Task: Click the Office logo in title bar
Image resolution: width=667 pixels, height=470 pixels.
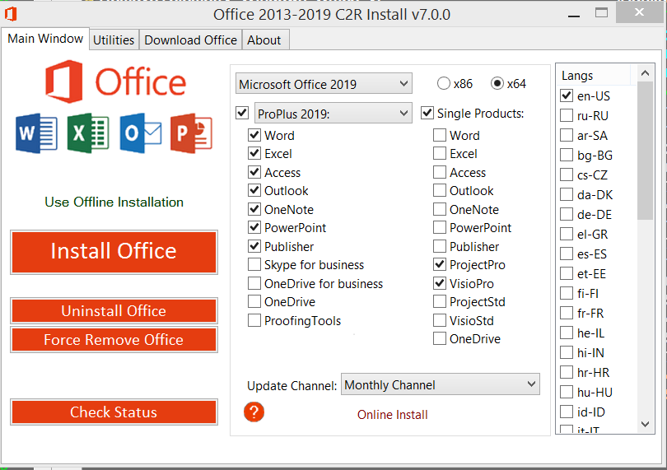Action: point(10,14)
